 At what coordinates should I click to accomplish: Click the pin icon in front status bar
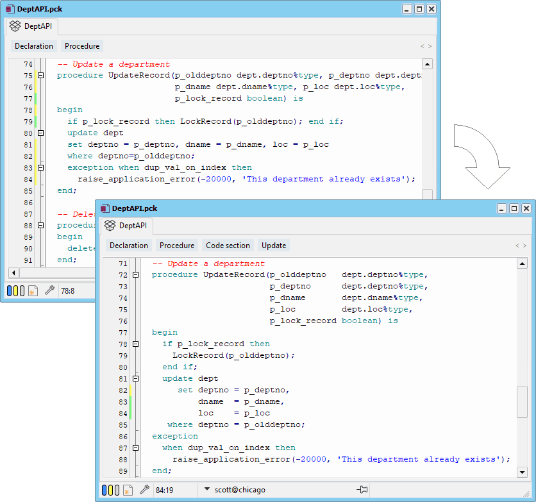[362, 489]
